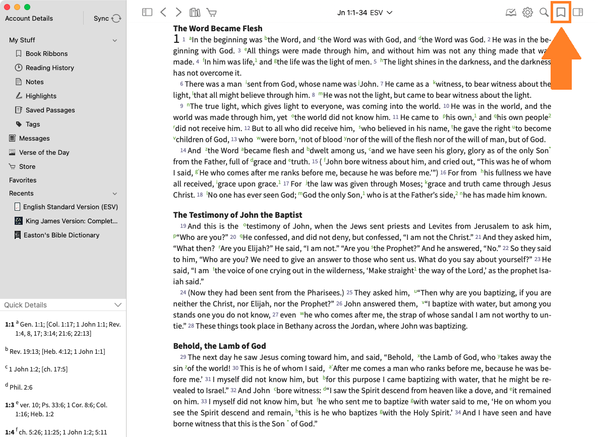Open Tags in My Stuff

pyautogui.click(x=33, y=124)
